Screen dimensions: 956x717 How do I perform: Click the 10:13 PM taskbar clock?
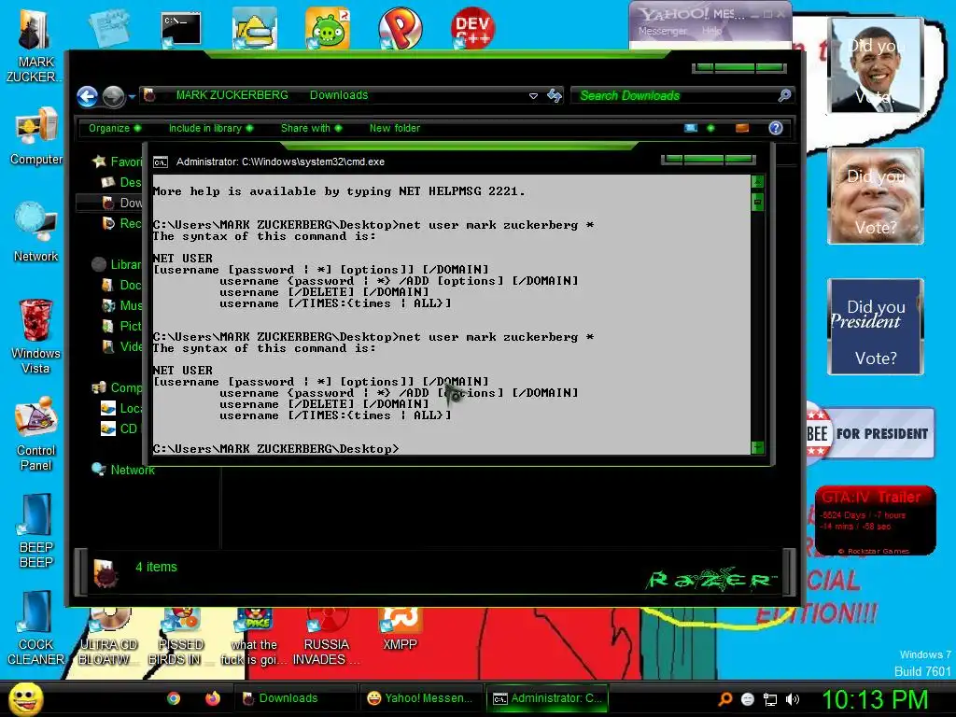(875, 699)
